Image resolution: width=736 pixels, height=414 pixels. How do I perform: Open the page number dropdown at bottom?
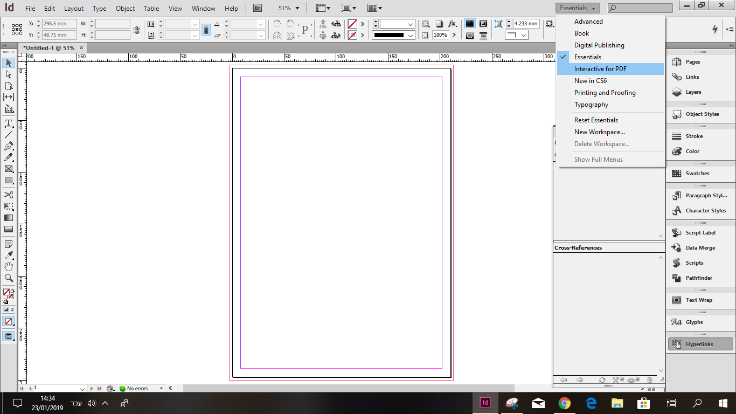(84, 388)
